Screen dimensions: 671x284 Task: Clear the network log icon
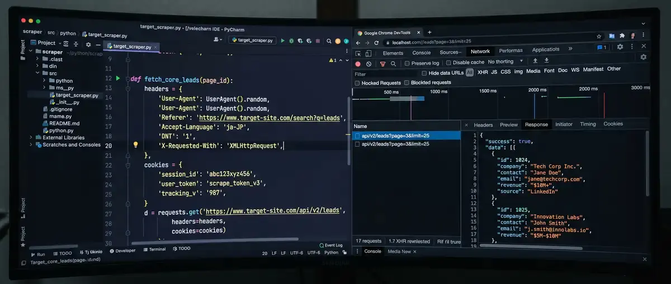pos(368,64)
